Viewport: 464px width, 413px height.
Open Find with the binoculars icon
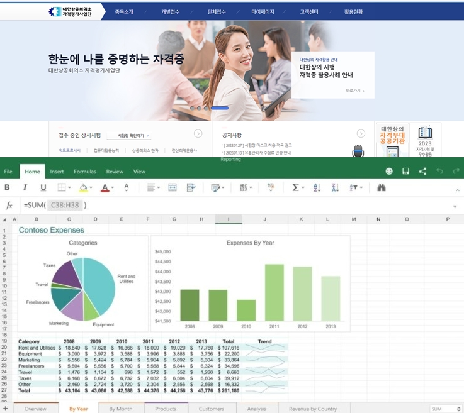click(x=381, y=187)
